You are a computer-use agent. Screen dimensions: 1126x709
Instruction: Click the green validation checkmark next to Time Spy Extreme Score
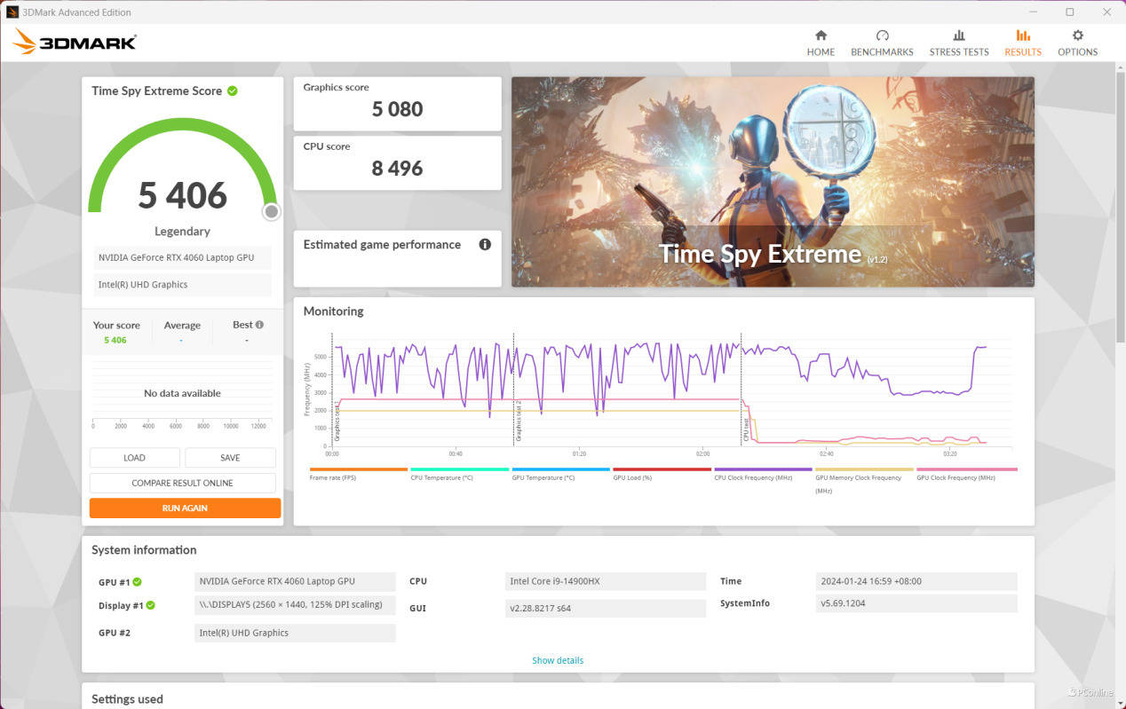233,91
